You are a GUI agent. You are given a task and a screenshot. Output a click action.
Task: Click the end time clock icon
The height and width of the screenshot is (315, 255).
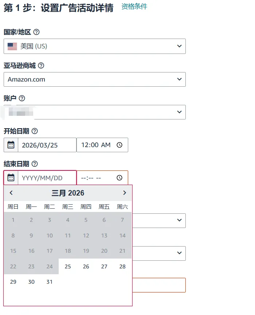click(x=119, y=178)
